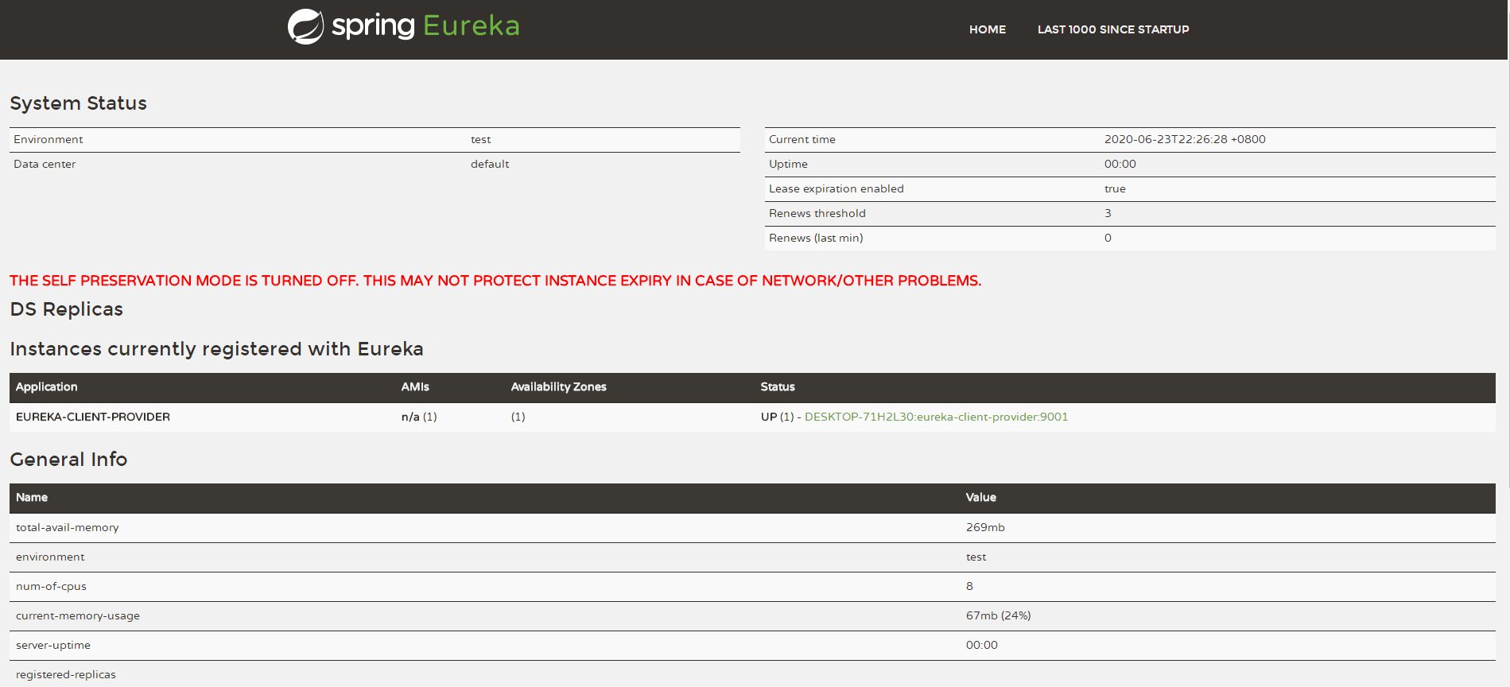Click the red self preservation warning text
Screen dimensions: 1510x687
click(x=495, y=281)
